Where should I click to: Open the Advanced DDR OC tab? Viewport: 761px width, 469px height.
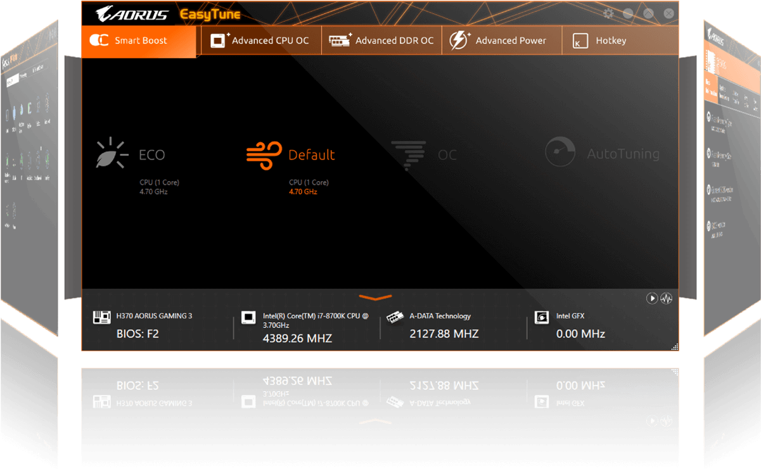click(381, 40)
